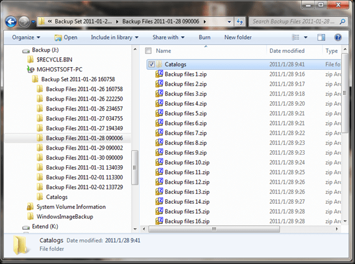355x264 pixels.
Task: Open the recent pages dropdown arrow
Action: point(33,22)
